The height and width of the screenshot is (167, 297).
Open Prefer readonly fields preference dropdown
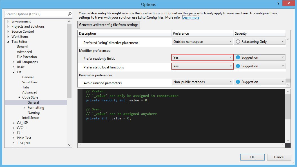click(x=202, y=57)
